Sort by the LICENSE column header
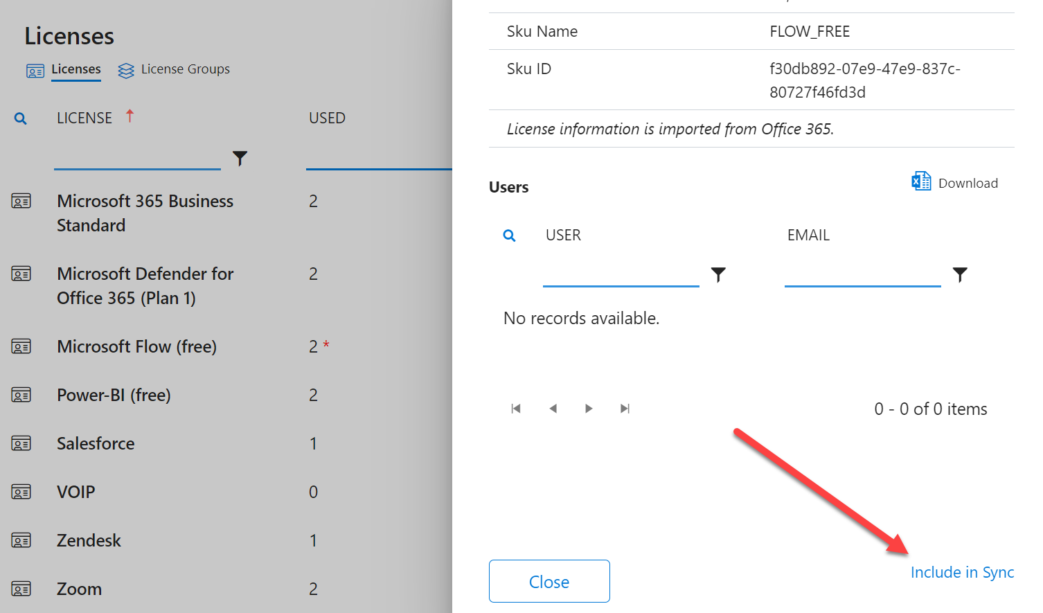Viewport: 1043px width, 613px height. [84, 118]
